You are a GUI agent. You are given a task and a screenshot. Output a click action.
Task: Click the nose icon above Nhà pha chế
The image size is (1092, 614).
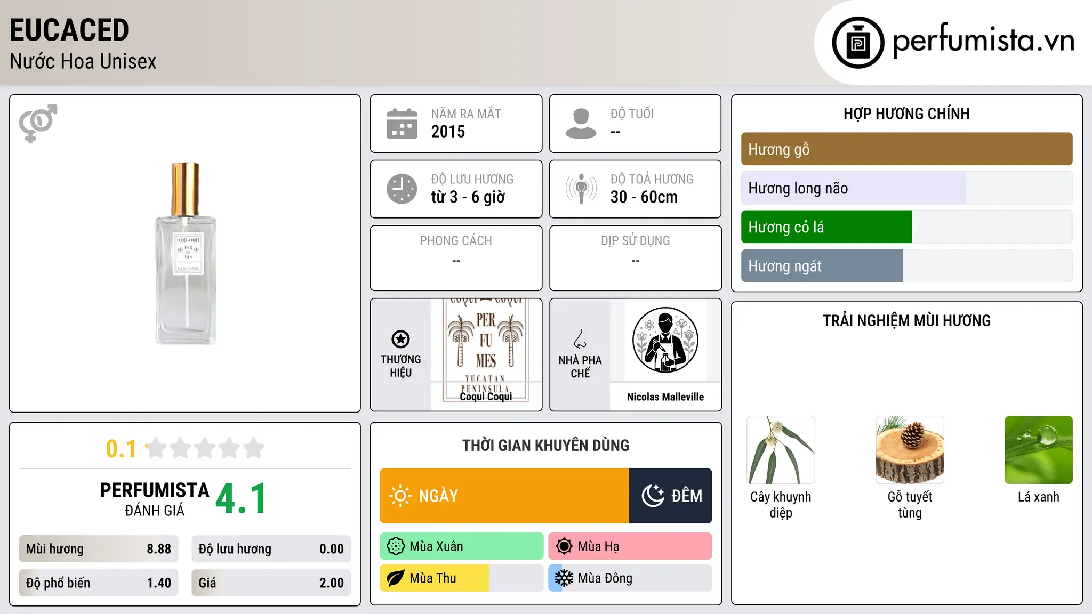point(580,339)
